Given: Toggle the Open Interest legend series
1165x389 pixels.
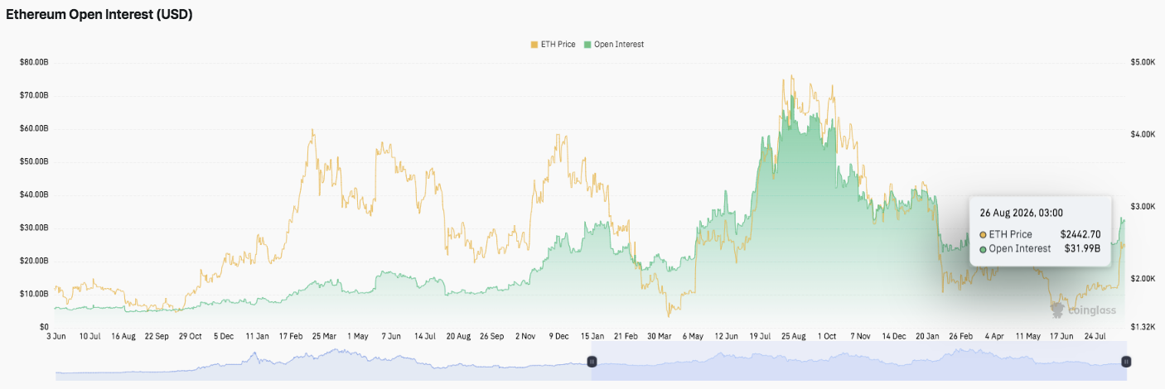Looking at the screenshot, I should pyautogui.click(x=614, y=44).
